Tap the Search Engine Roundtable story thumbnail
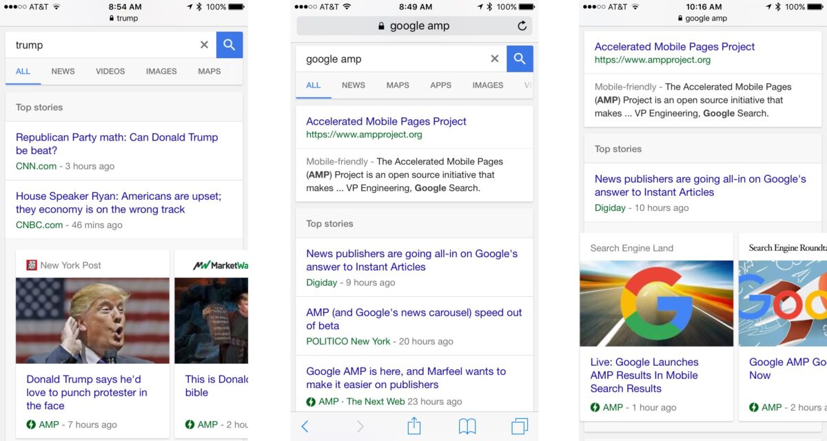The width and height of the screenshot is (827, 441). (x=783, y=303)
